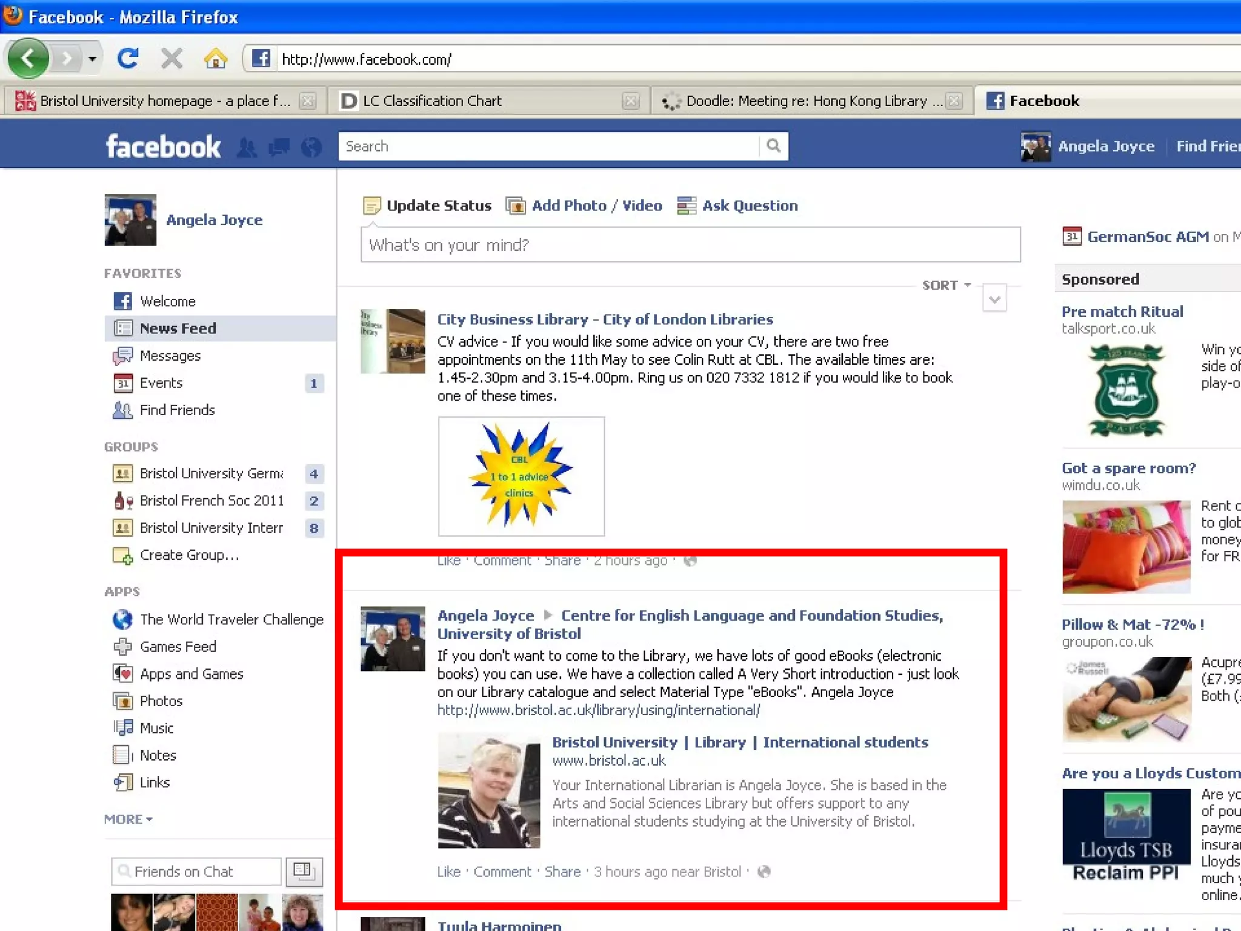Open post options chevron on City Business Library post

point(994,299)
